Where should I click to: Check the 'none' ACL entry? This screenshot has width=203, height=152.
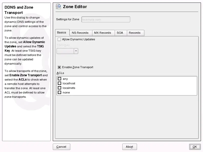[x=59, y=92]
